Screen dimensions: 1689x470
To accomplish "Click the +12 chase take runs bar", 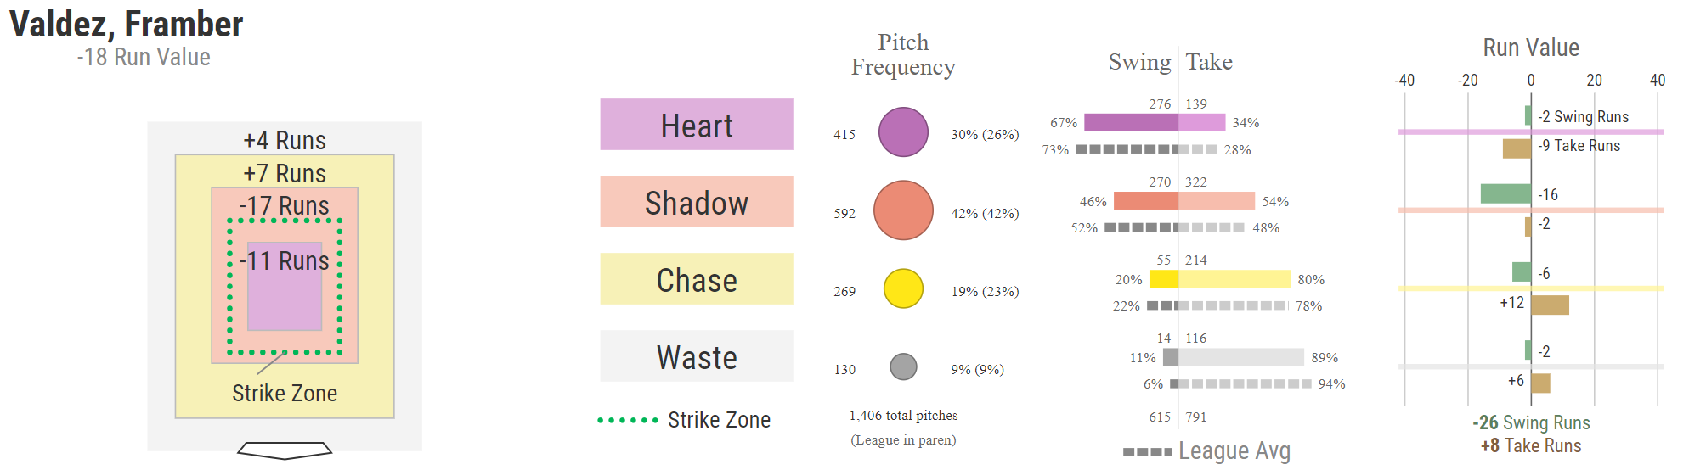I will tap(1550, 305).
